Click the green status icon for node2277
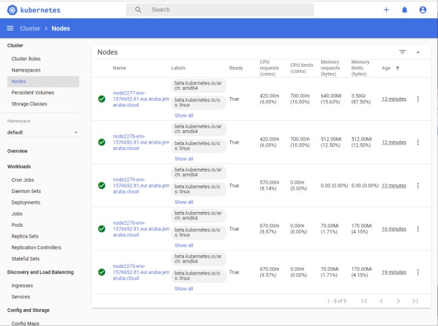The image size is (438, 326). 102,99
